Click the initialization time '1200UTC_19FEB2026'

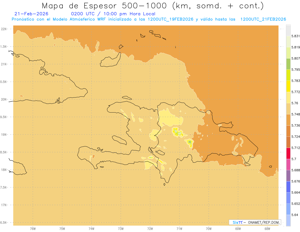[170, 19]
